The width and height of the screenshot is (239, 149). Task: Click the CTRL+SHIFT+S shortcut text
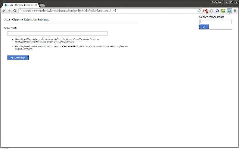(70, 47)
